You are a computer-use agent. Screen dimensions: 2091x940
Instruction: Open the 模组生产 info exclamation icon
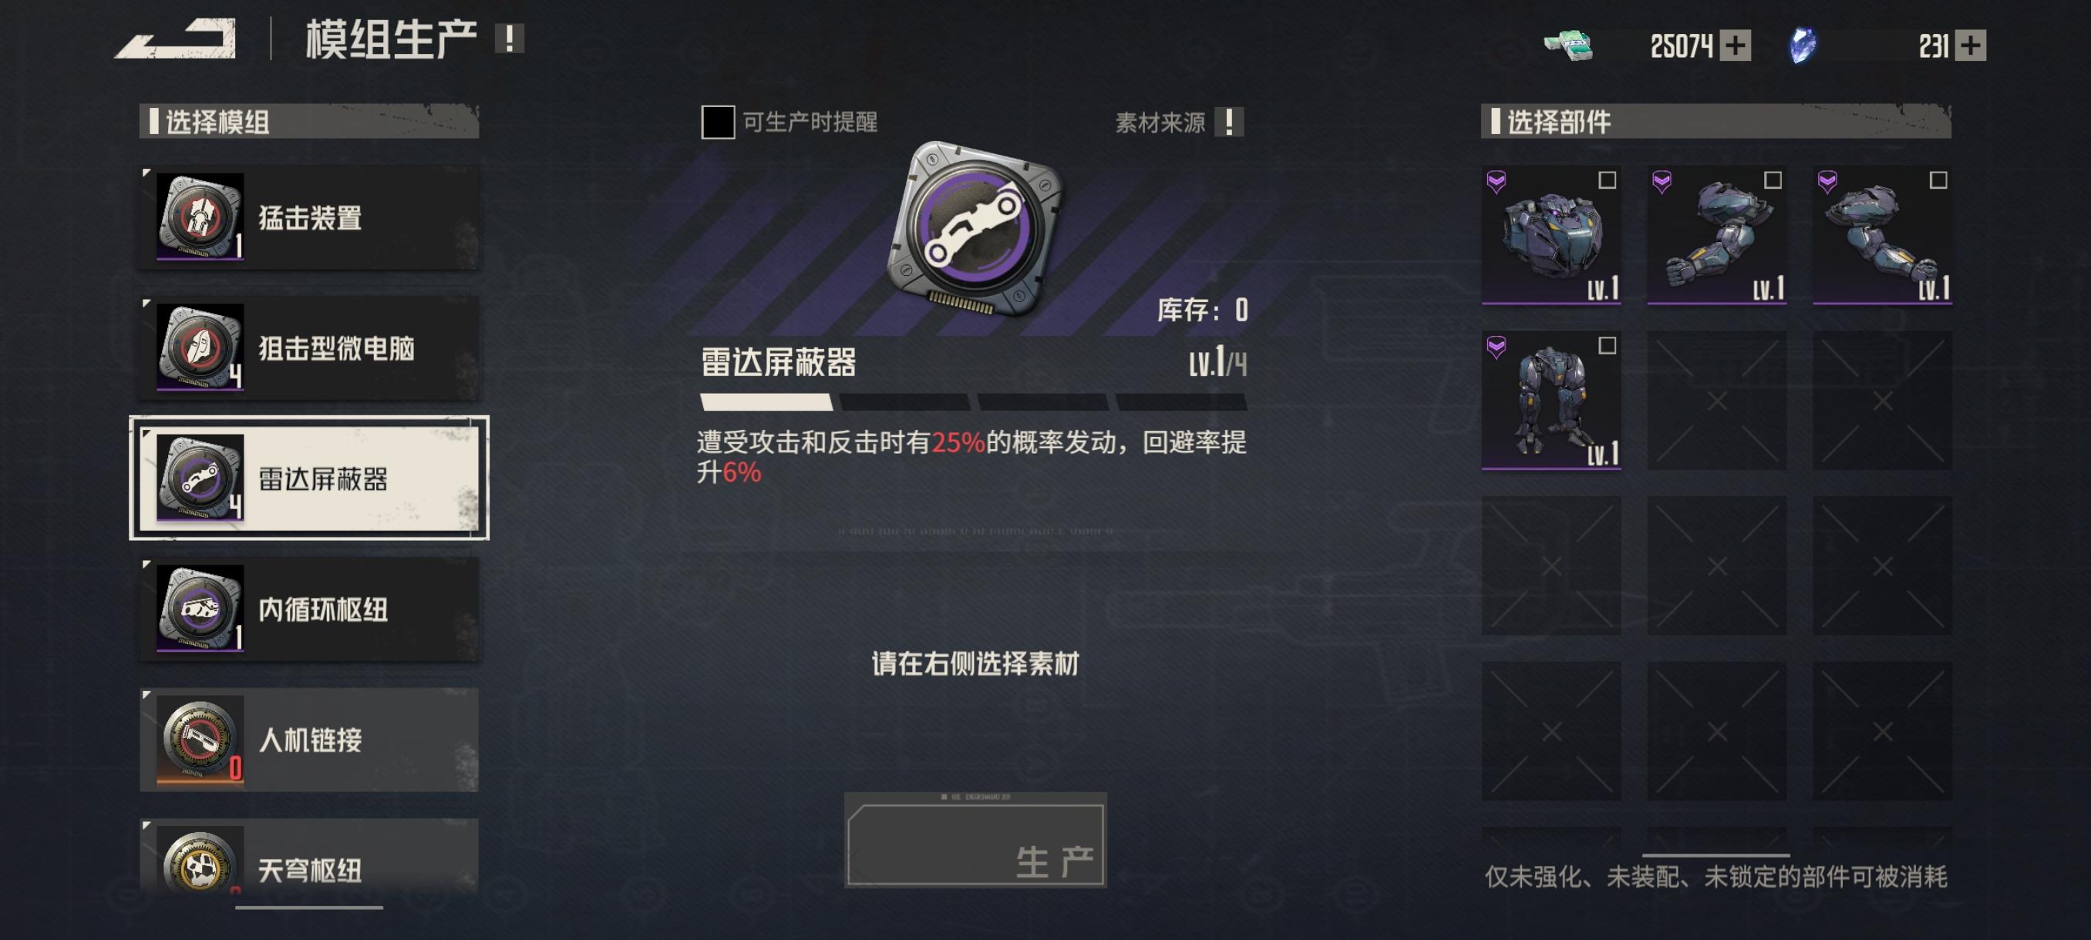(510, 39)
